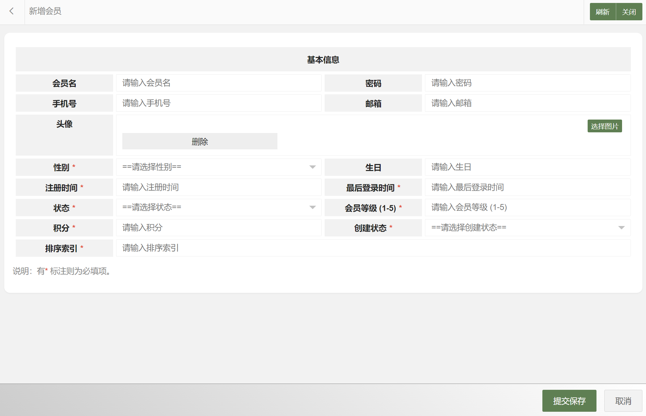The height and width of the screenshot is (416, 646).
Task: Click the 刷新 refresh button
Action: click(602, 12)
